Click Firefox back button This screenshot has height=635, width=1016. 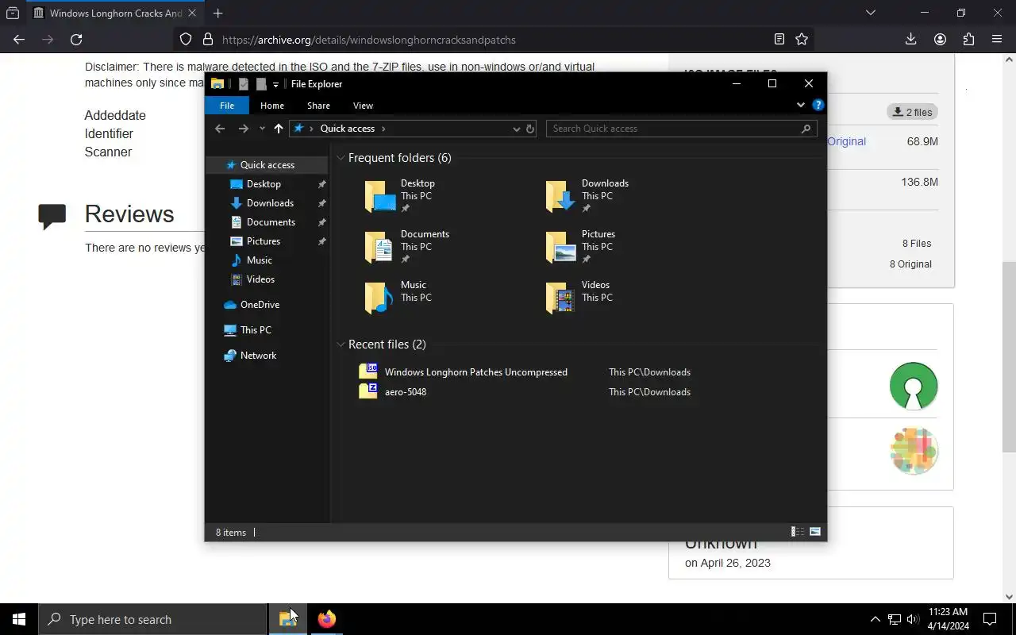point(19,40)
